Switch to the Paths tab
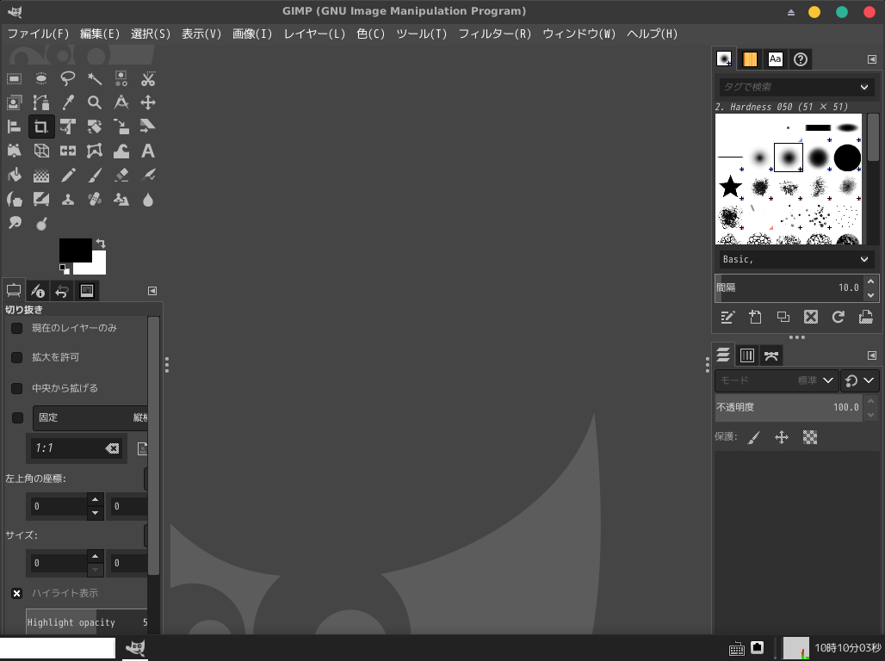The width and height of the screenshot is (885, 661). 771,355
